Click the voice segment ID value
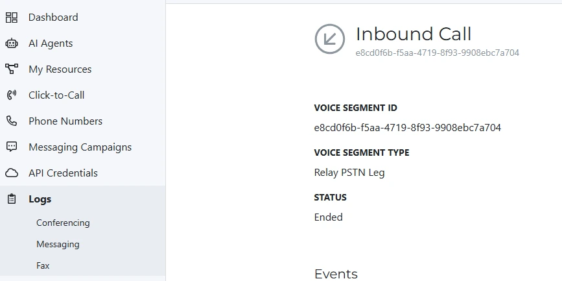Viewport: 562px width, 281px height. tap(407, 128)
